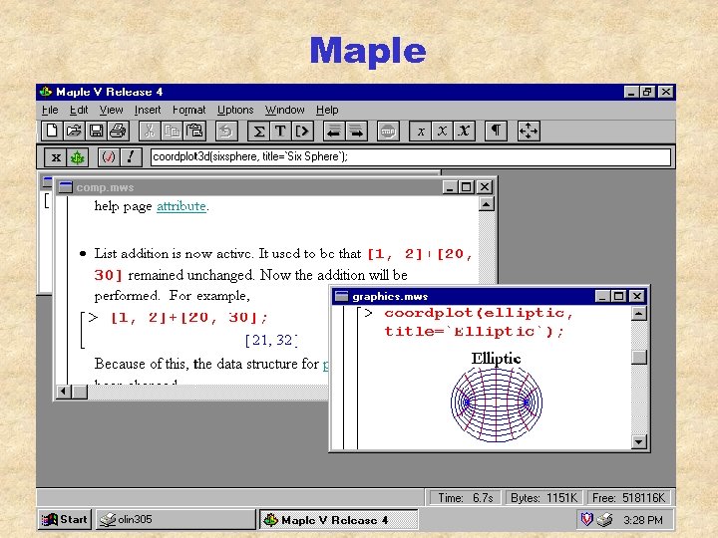718x538 pixels.
Task: Click the coordplot3d command input field
Action: (411, 157)
